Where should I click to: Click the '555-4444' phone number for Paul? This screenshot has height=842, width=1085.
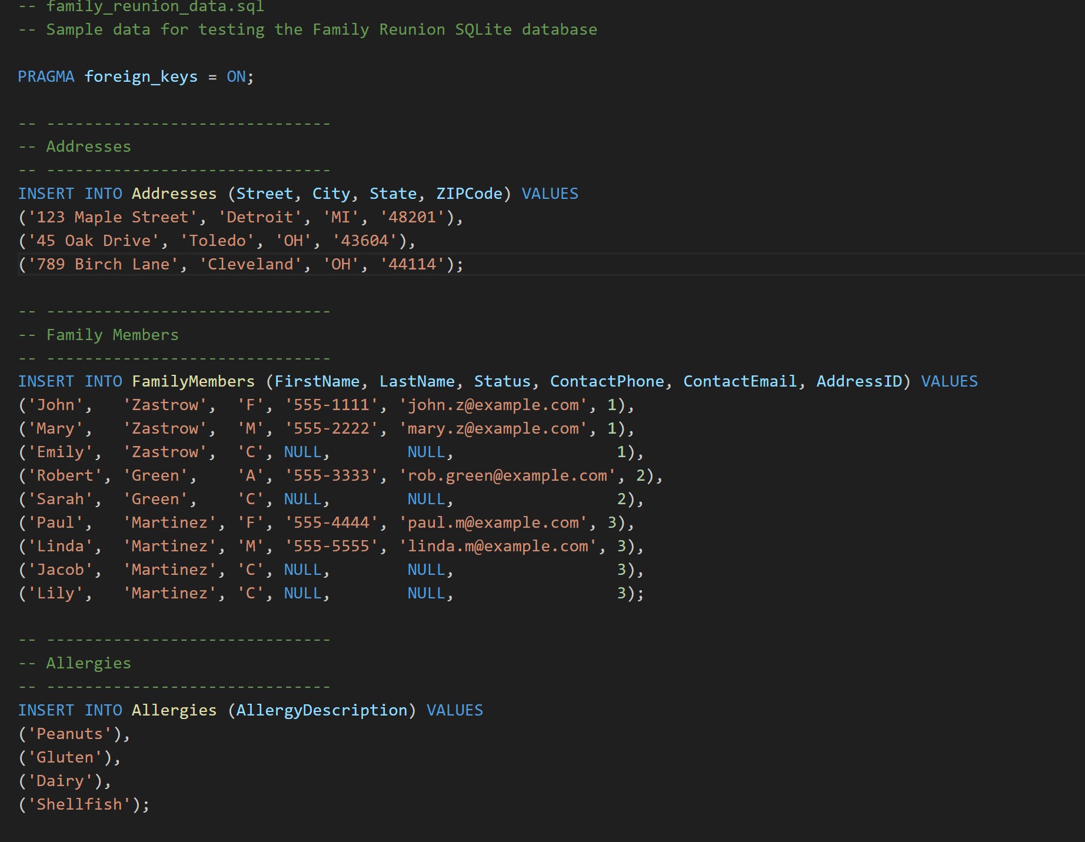[x=332, y=522]
